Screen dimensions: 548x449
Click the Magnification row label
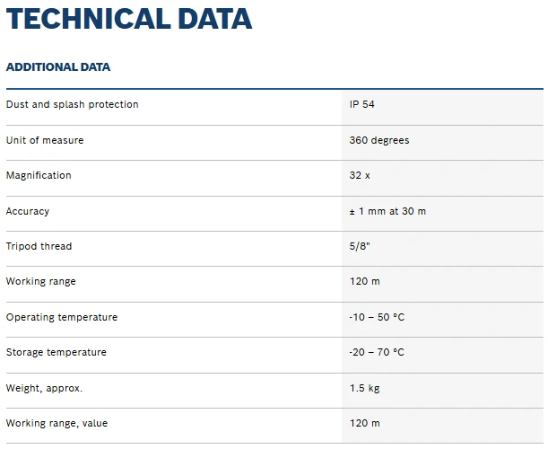pos(39,175)
